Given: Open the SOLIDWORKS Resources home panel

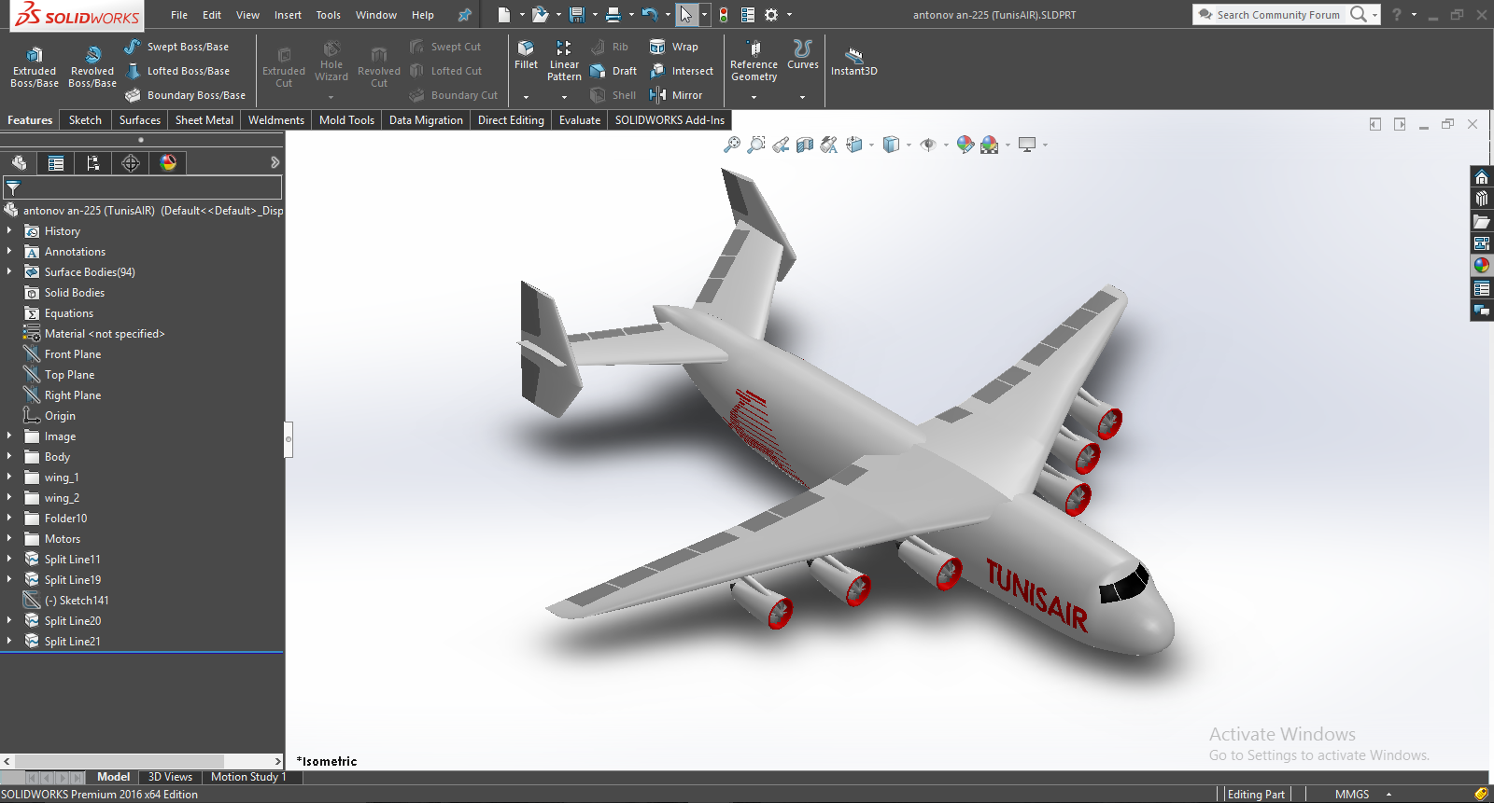Looking at the screenshot, I should [x=1482, y=177].
